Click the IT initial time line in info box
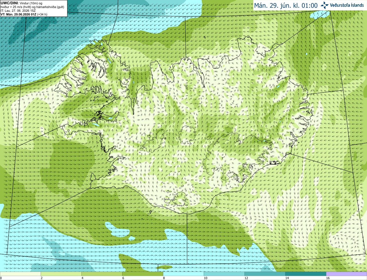367x280 pixels. tap(18, 11)
